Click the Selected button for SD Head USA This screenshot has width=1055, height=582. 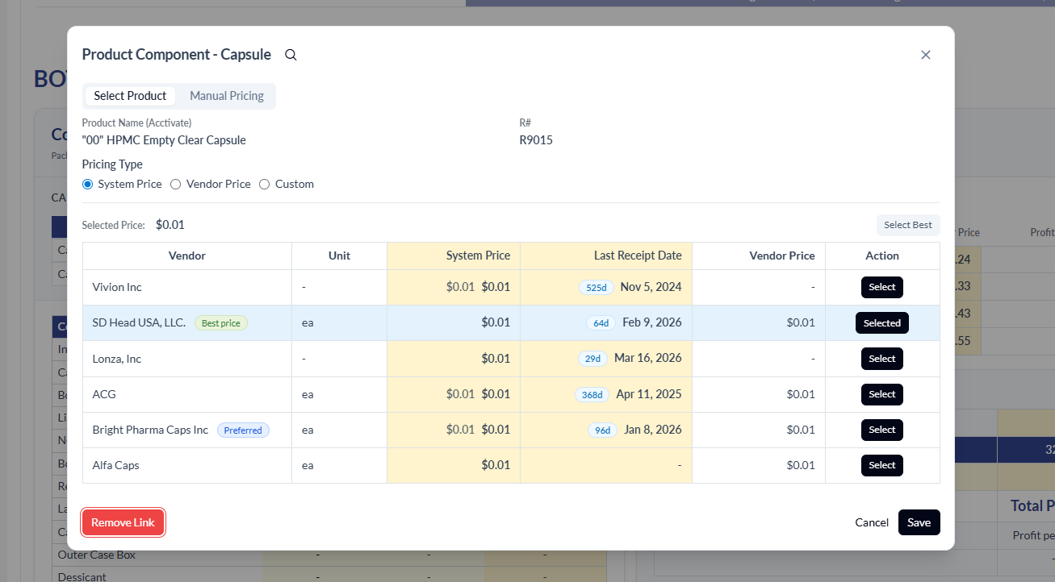(x=882, y=322)
